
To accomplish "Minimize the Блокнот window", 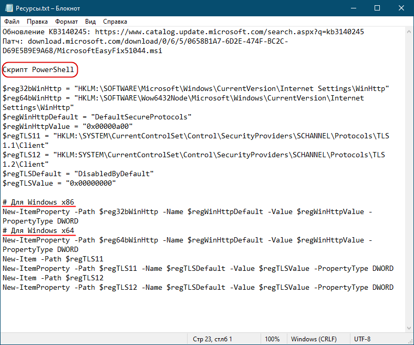I will tap(353, 8).
